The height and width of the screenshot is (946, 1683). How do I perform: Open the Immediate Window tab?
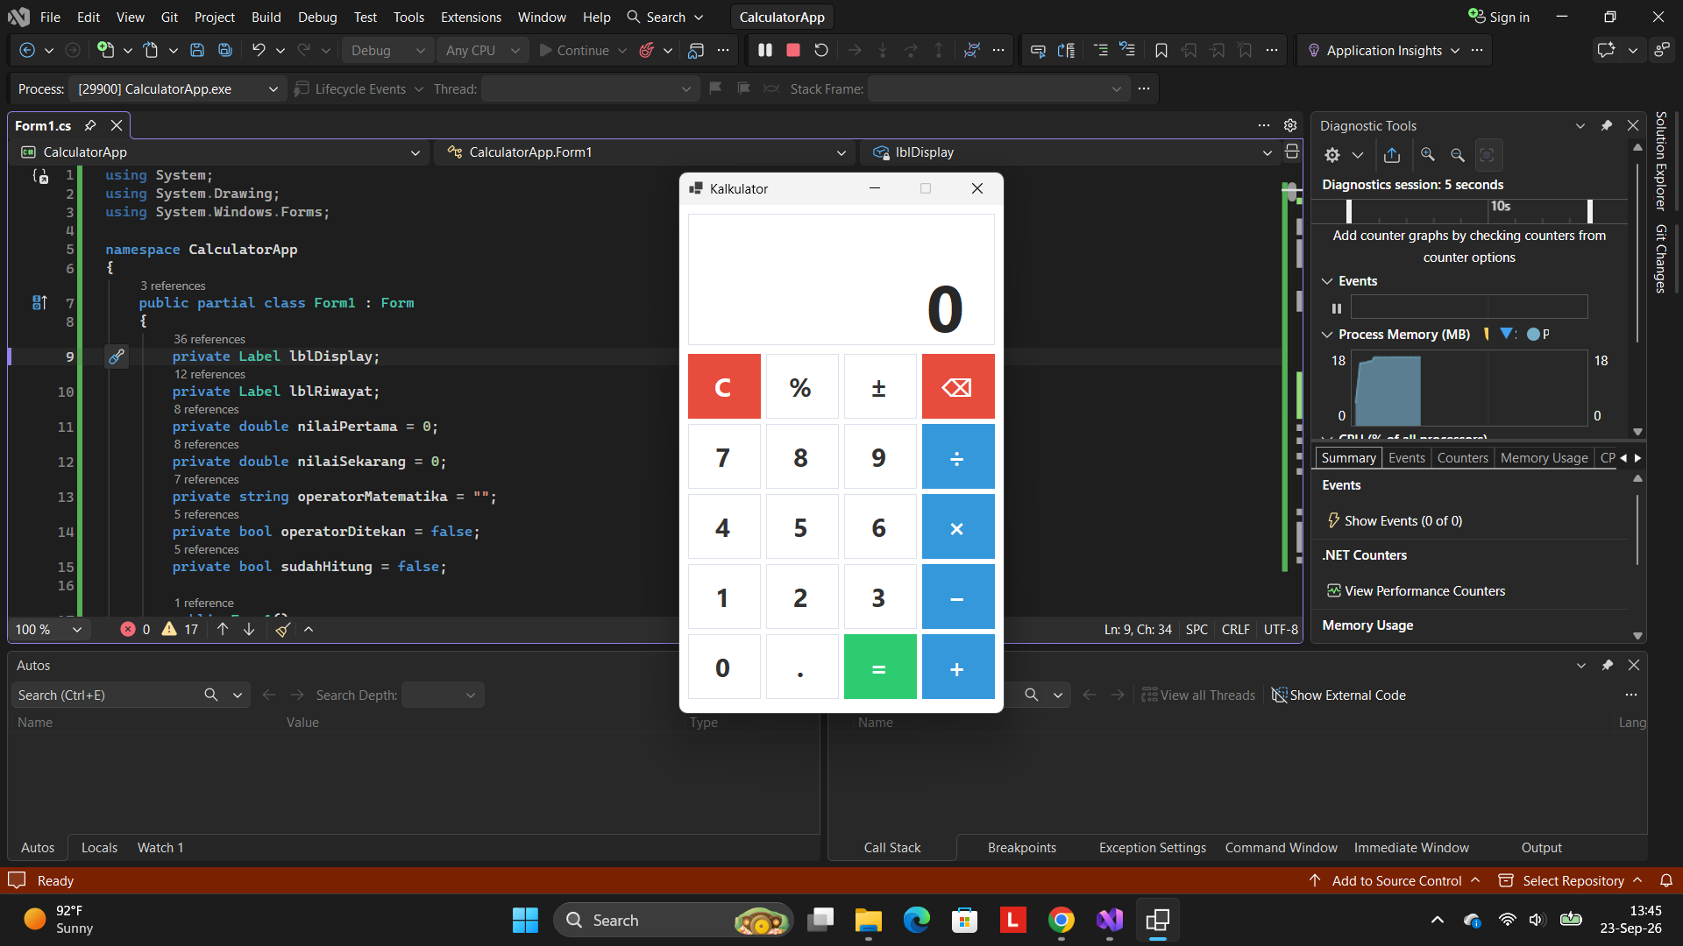1411,848
